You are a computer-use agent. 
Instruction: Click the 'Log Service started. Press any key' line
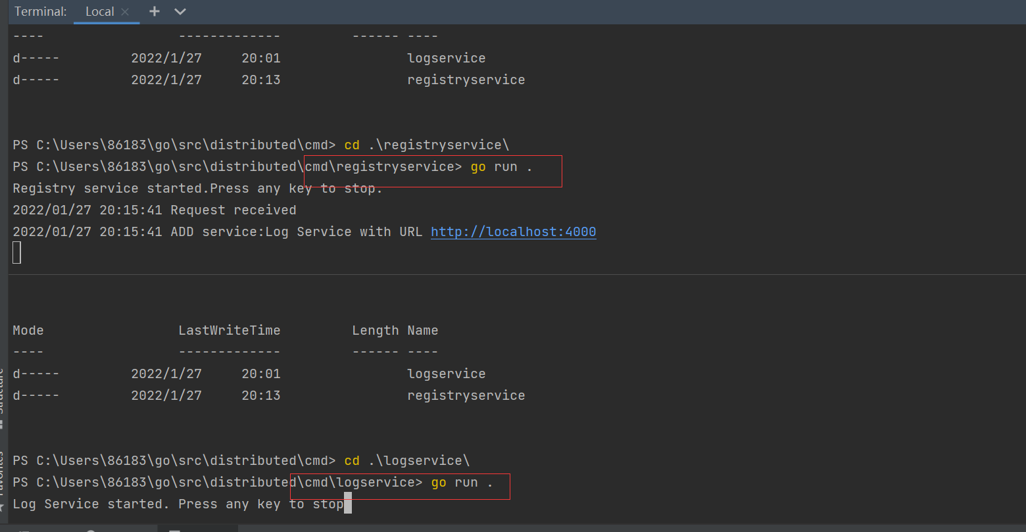click(178, 504)
